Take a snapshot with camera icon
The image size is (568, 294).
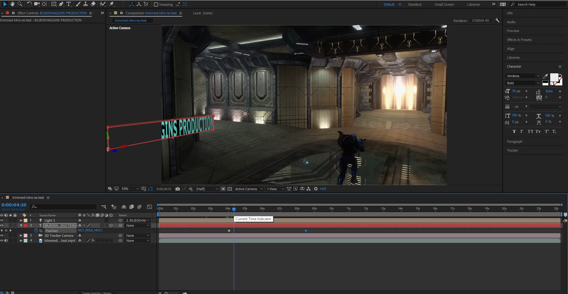[x=178, y=189]
